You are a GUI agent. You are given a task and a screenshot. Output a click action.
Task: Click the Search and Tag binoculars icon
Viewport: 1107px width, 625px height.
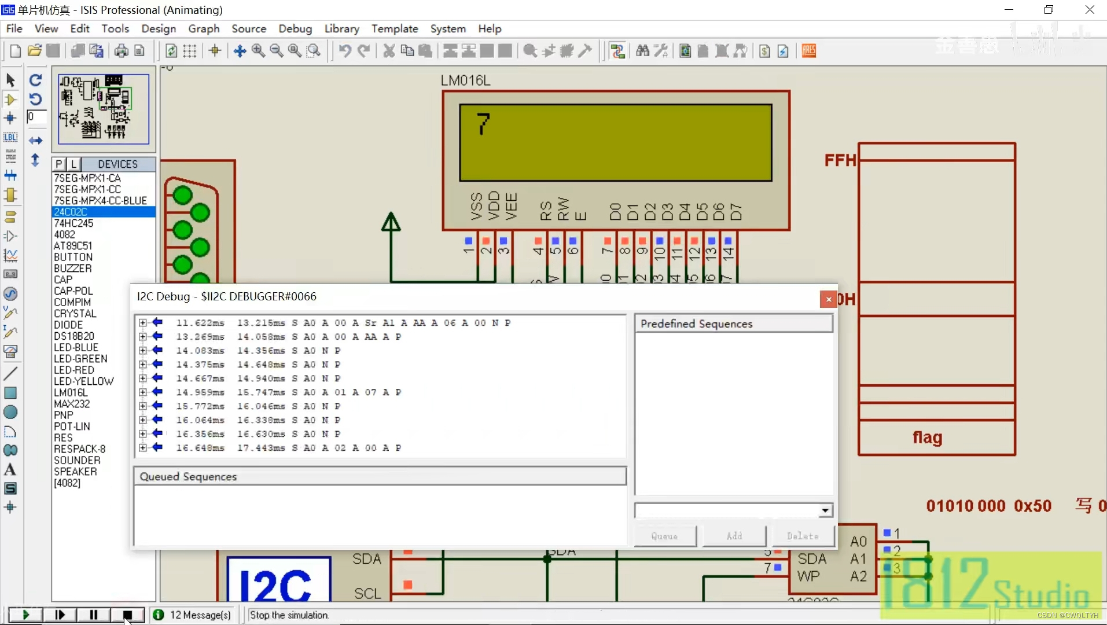642,51
